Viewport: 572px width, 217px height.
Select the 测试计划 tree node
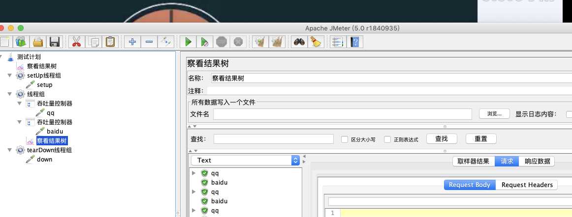29,57
